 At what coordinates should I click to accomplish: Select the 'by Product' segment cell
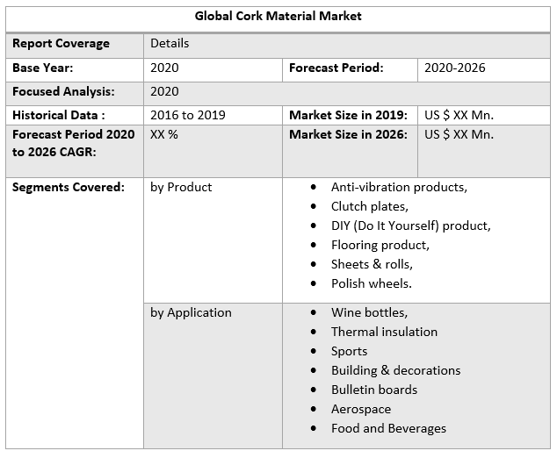[181, 187]
